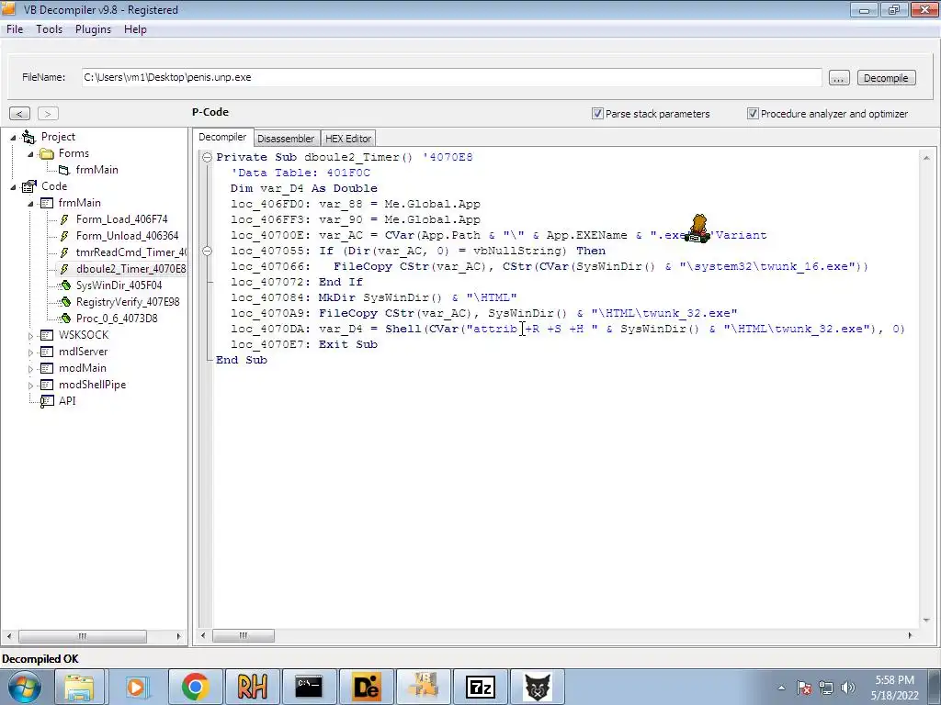Click the modShellPipe module icon

pos(47,385)
